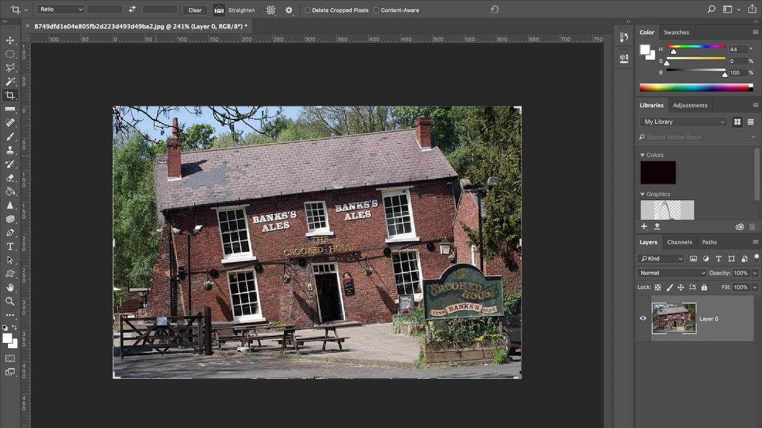Select the Sharpen triangle tool
The image size is (762, 428).
click(x=10, y=205)
